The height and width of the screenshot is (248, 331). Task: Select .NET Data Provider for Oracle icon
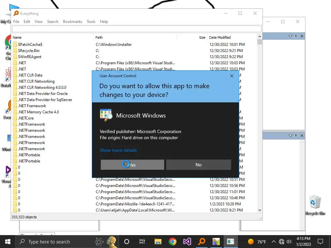15,93
